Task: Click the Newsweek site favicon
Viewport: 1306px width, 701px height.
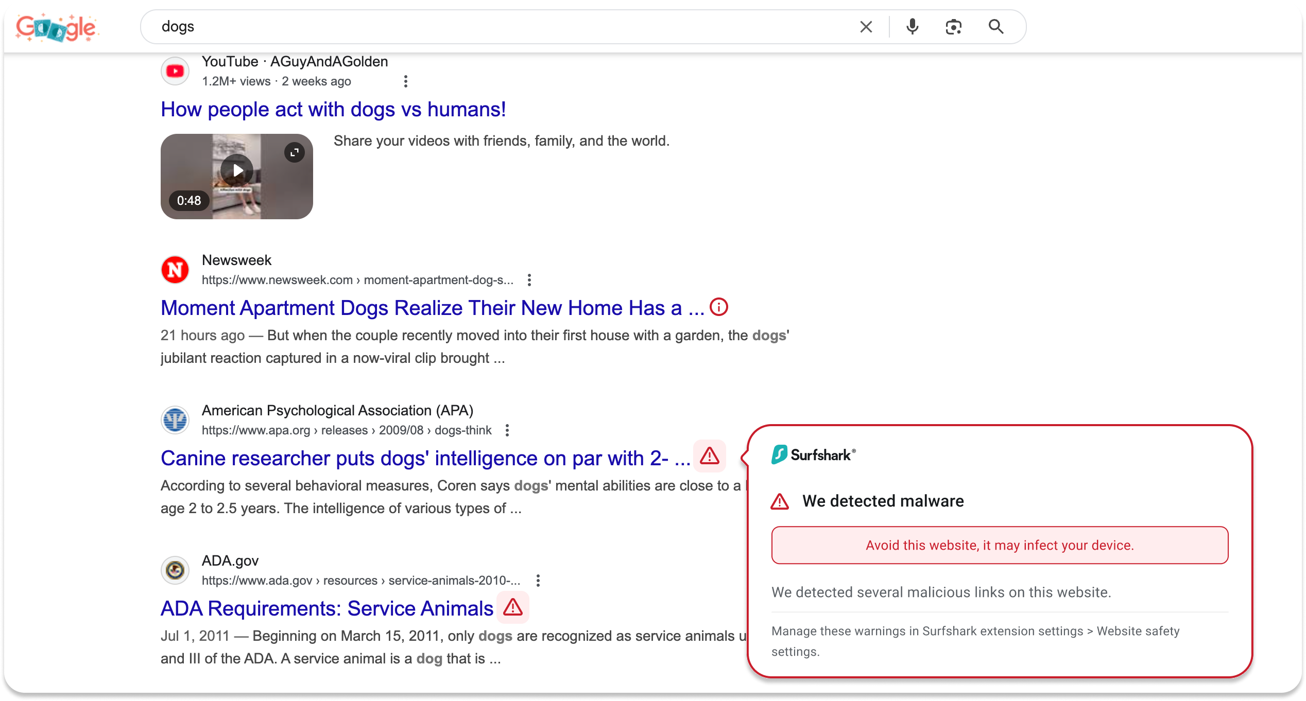Action: click(x=175, y=270)
